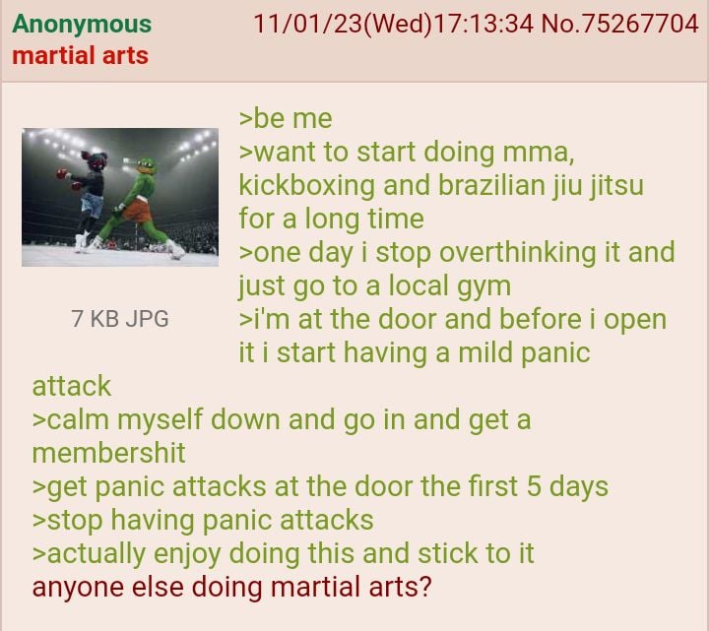Click ">actually enjoy doing this" greentext line
The image size is (709, 631).
(283, 553)
